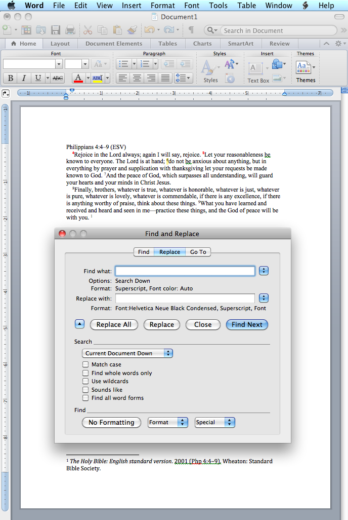Switch to the Go To tab
The width and height of the screenshot is (348, 520).
click(198, 252)
